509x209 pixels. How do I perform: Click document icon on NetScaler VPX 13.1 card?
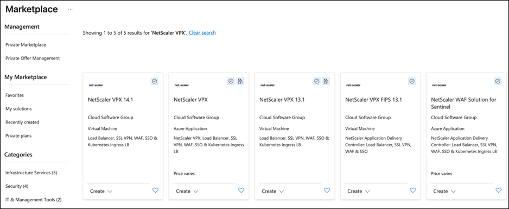pyautogui.click(x=326, y=81)
